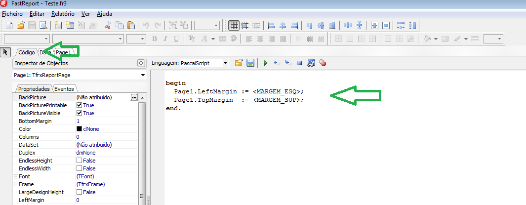Make selected objects same height
526x205 pixels.
(x=412, y=26)
